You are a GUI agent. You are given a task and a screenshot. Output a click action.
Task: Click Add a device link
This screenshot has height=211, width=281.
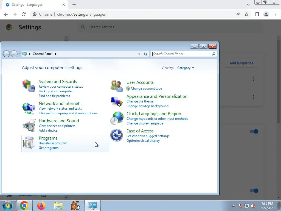pos(48,131)
